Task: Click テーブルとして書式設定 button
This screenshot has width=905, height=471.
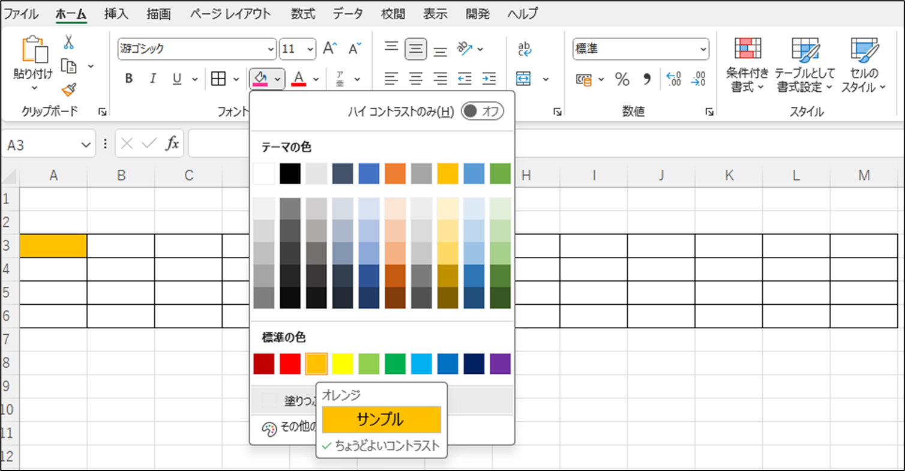Action: pos(805,64)
